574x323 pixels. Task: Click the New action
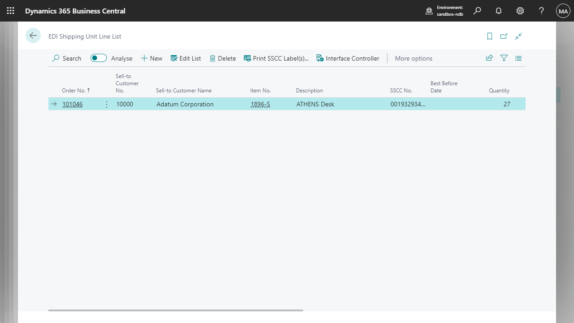pos(152,58)
